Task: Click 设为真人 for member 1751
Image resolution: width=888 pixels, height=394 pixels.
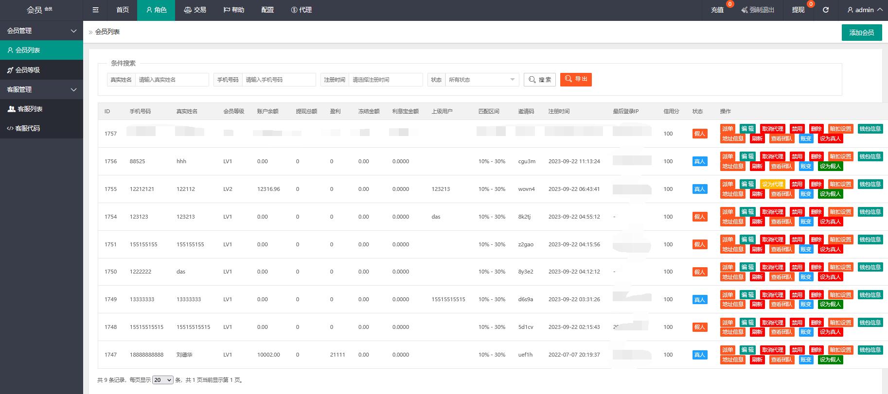Action: tap(830, 249)
